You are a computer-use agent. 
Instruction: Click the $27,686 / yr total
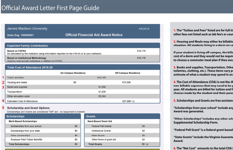click(x=129, y=101)
